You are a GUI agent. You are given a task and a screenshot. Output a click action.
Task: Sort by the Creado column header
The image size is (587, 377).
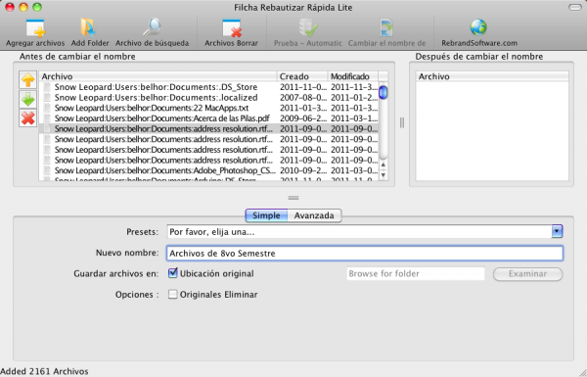(302, 76)
